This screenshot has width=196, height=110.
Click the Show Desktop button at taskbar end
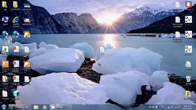click(195, 107)
